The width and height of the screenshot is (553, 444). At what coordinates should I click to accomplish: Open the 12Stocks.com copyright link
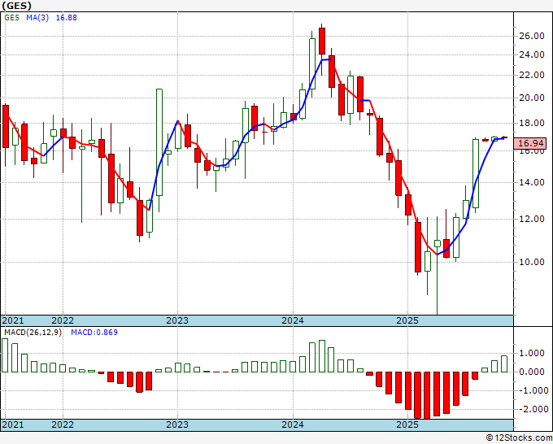point(519,438)
